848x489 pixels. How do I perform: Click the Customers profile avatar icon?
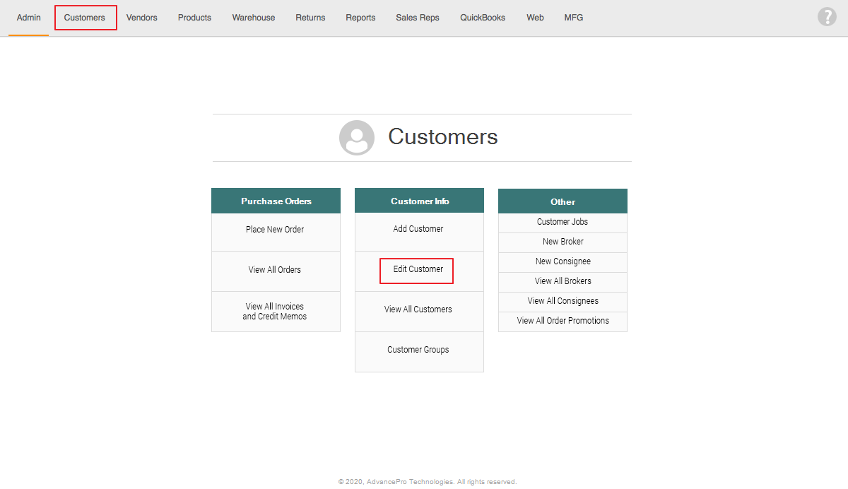point(357,138)
